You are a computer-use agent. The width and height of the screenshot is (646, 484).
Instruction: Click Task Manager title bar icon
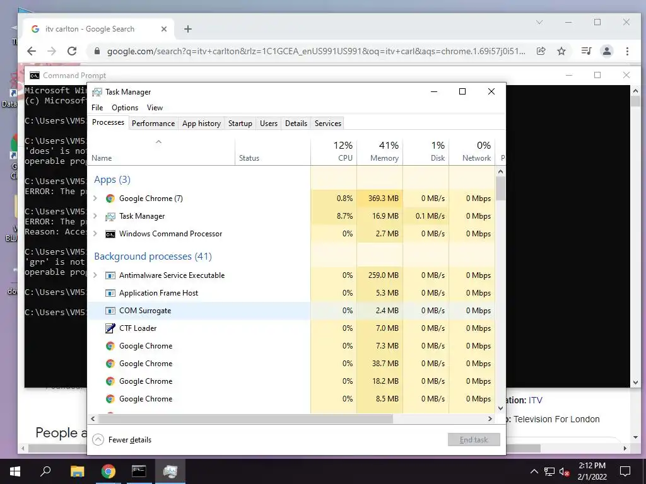97,92
